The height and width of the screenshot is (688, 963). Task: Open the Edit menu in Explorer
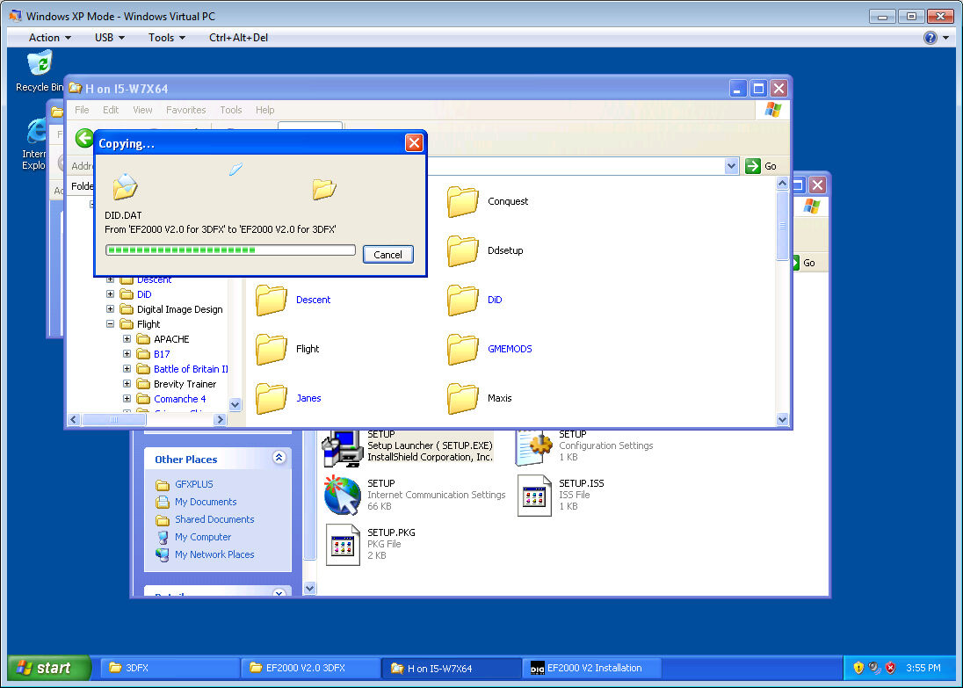click(111, 110)
